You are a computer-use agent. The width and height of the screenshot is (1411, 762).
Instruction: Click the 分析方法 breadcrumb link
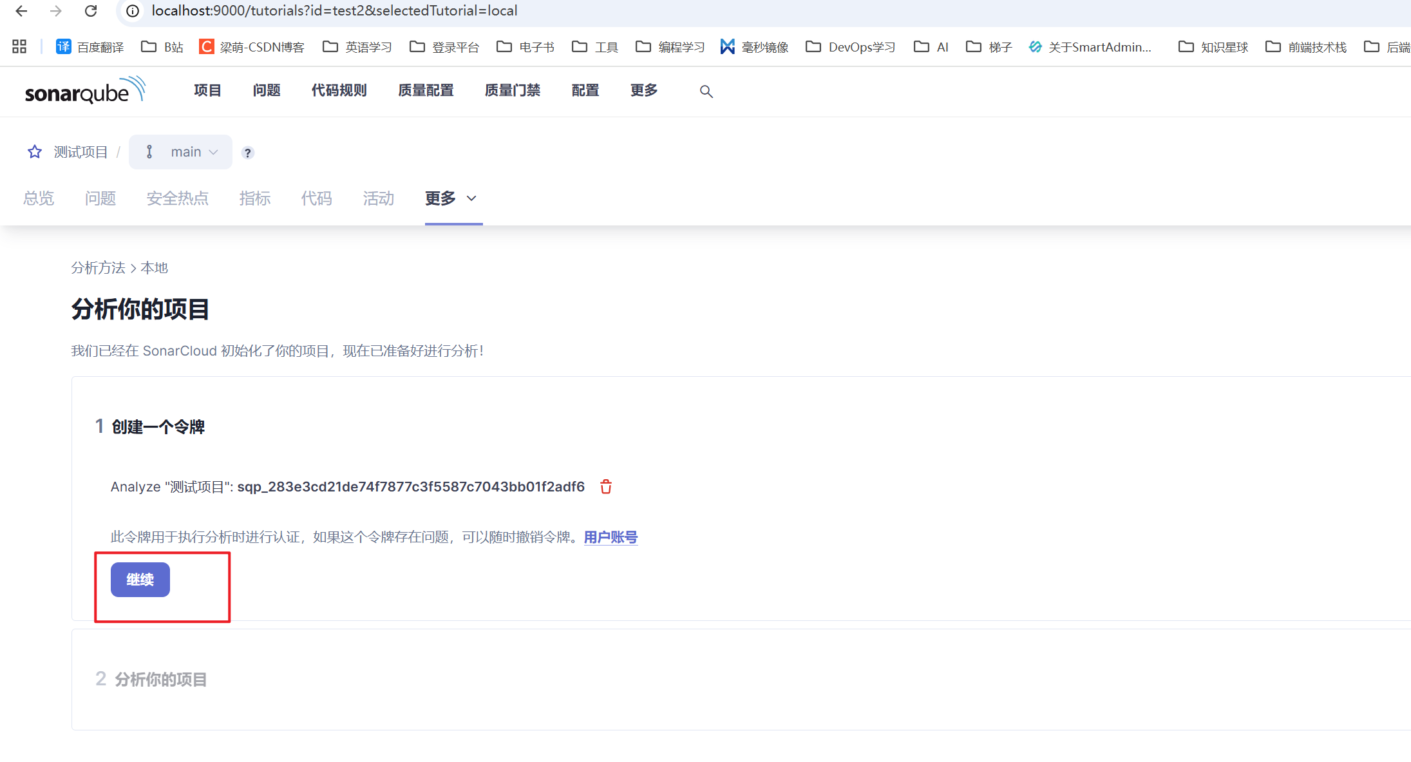(x=98, y=268)
